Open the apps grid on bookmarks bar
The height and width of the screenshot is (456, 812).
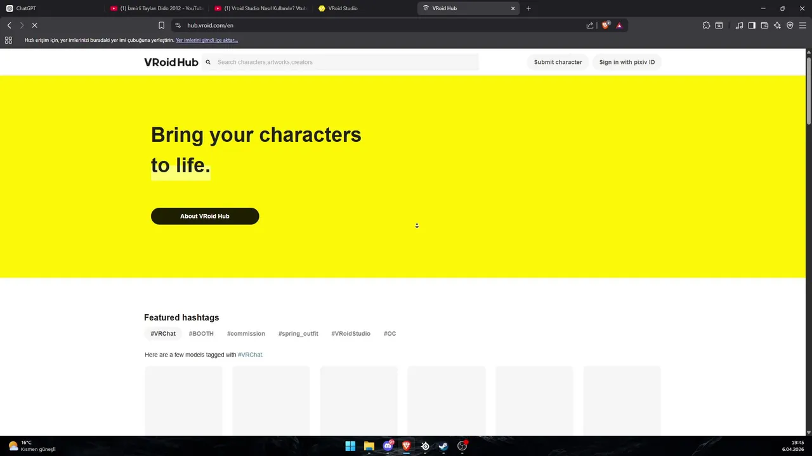pyautogui.click(x=8, y=40)
